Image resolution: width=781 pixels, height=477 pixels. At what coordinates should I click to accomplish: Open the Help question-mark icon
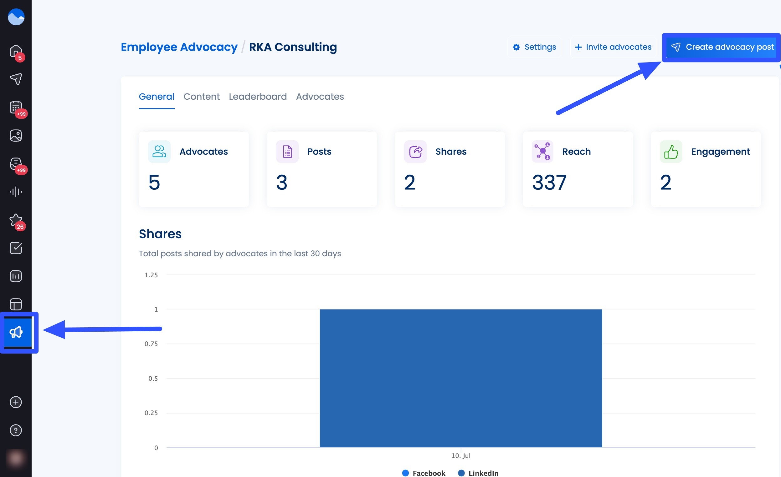[x=15, y=430]
